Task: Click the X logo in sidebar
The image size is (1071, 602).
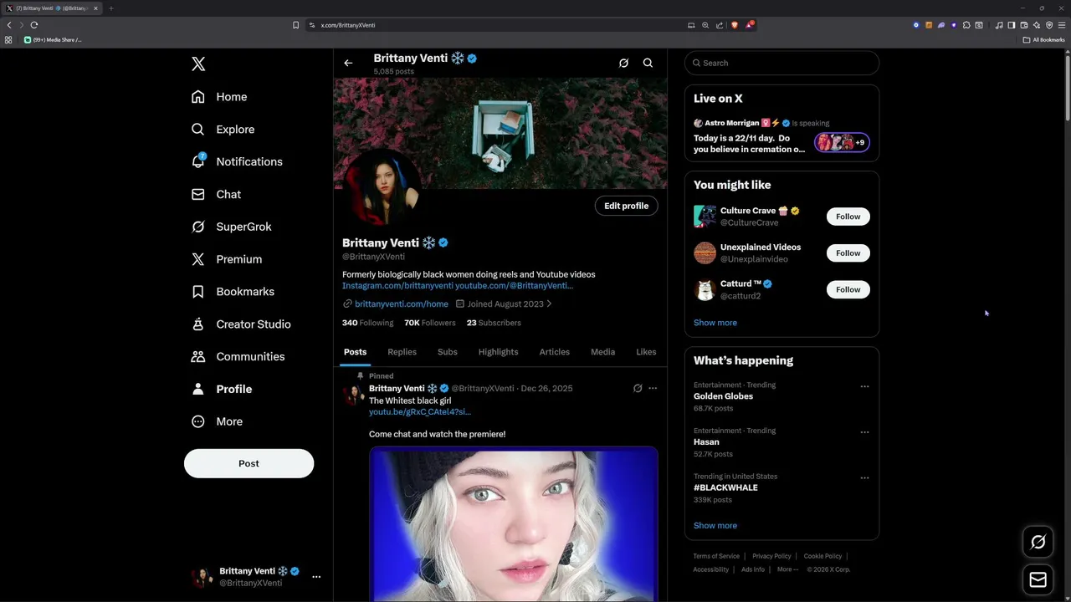Action: (198, 64)
